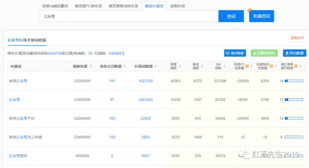The height and width of the screenshot is (168, 309).
Task: Sort by 360指数 column arrows
Action: [224, 66]
